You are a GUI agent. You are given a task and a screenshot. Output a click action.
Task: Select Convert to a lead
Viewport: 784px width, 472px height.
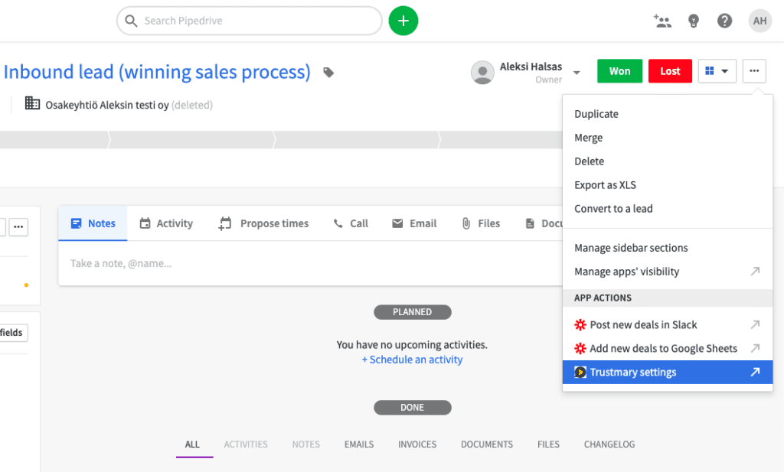(668, 209)
